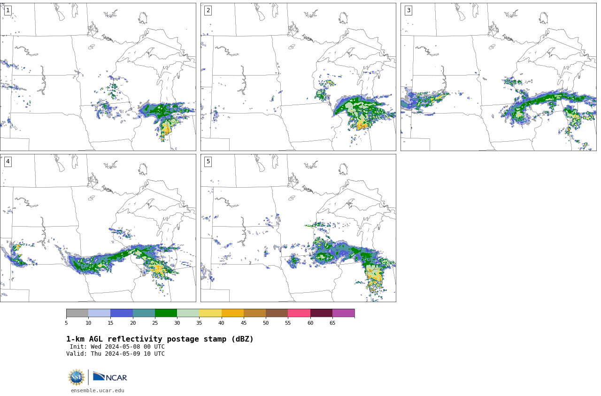
Task: Select the light lavender 10-15 dBZ swatch
Action: 99,313
